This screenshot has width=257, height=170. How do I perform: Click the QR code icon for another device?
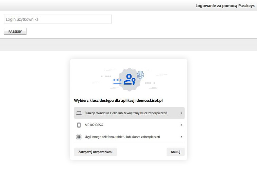[79, 137]
